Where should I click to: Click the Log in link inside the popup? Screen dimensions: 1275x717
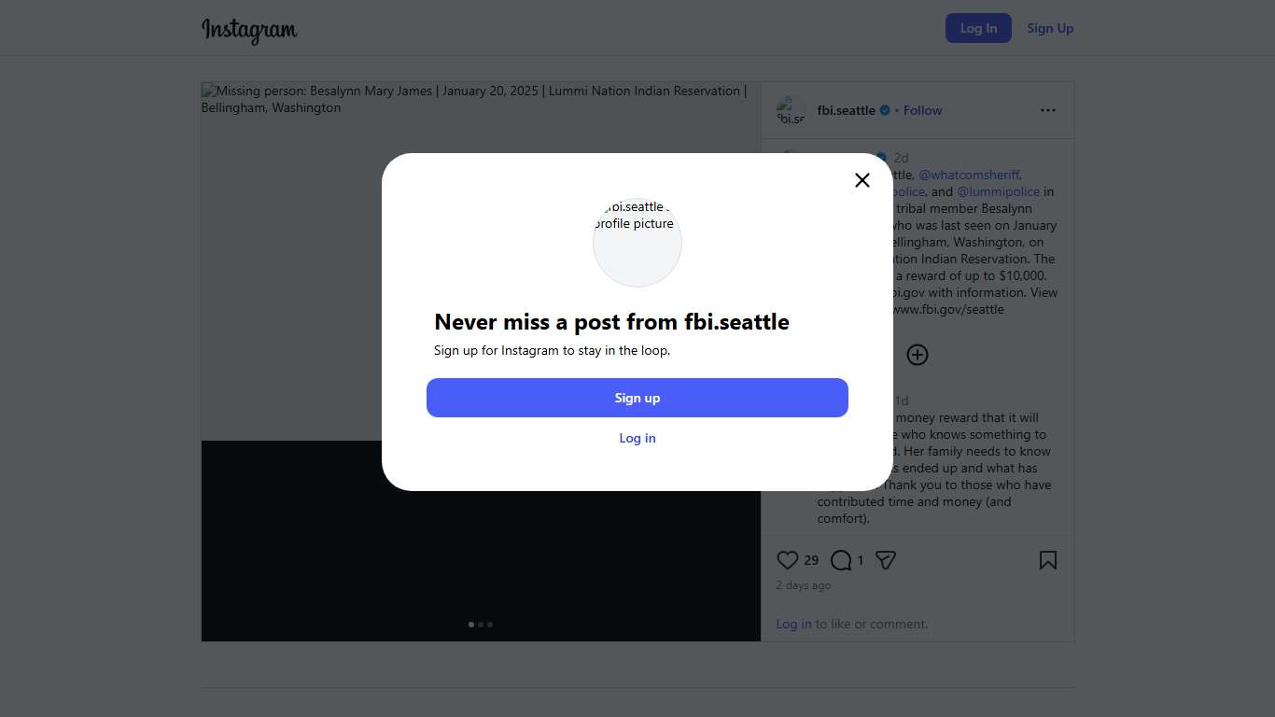tap(637, 438)
